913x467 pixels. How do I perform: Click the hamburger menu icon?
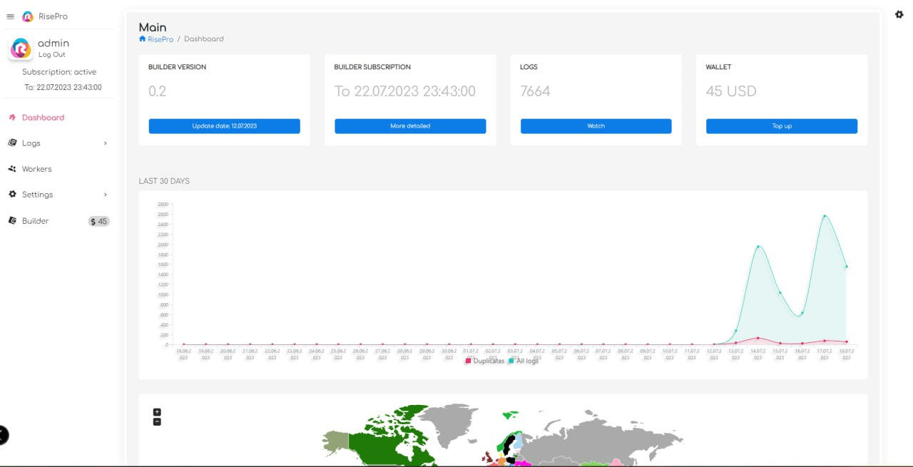[10, 16]
